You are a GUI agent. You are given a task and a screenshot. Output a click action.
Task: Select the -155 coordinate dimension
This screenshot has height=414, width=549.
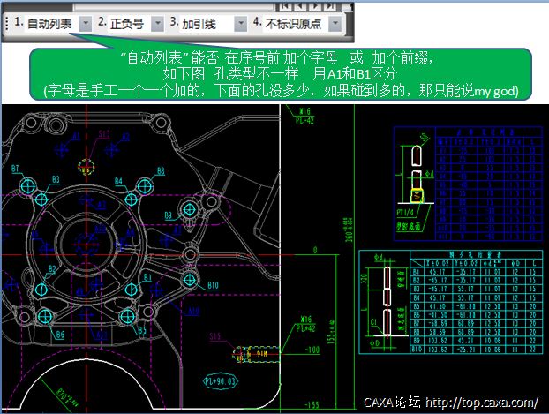tap(312, 405)
